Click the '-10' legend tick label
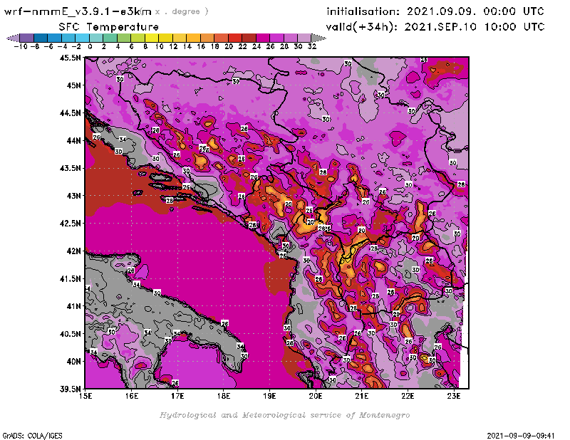Screen dimensions: 570x440 [x=21, y=46]
